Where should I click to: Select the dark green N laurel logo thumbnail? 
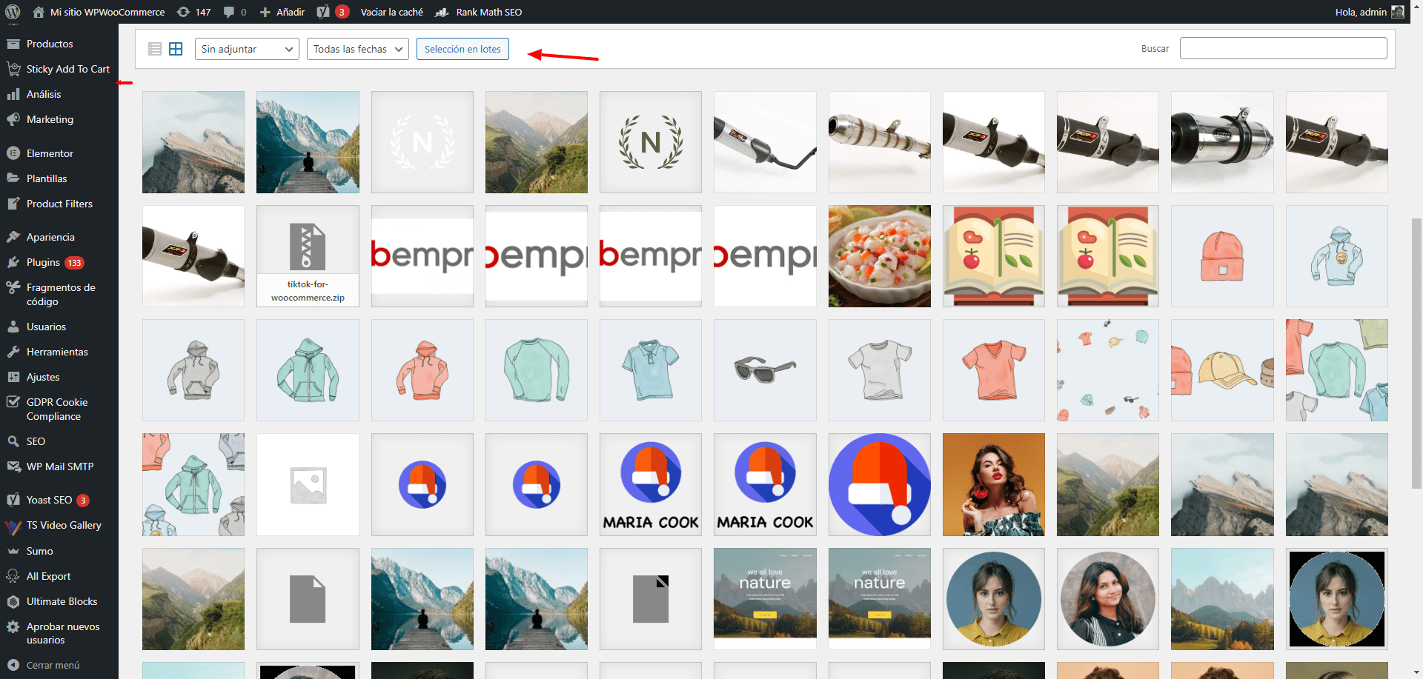[650, 142]
